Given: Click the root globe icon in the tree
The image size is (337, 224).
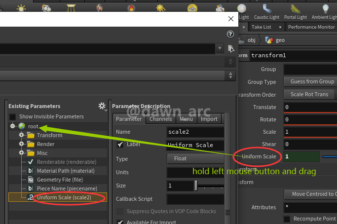Looking at the screenshot, I should [22, 126].
